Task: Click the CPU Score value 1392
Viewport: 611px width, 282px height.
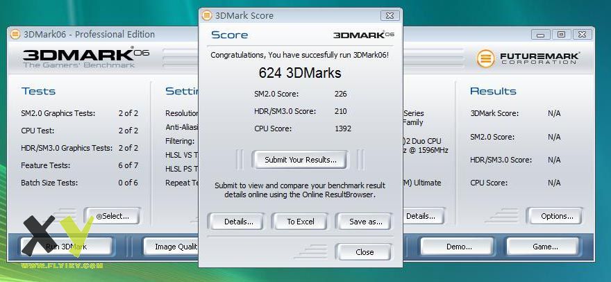Action: point(343,128)
